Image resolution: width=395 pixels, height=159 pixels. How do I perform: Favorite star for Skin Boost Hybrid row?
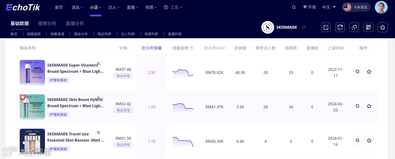click(x=369, y=106)
